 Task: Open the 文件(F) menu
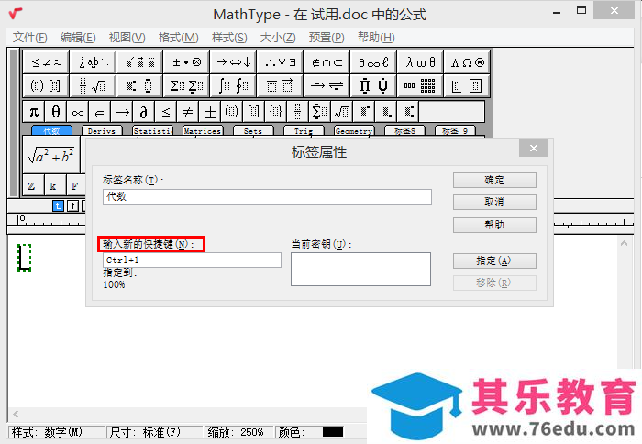coord(30,38)
